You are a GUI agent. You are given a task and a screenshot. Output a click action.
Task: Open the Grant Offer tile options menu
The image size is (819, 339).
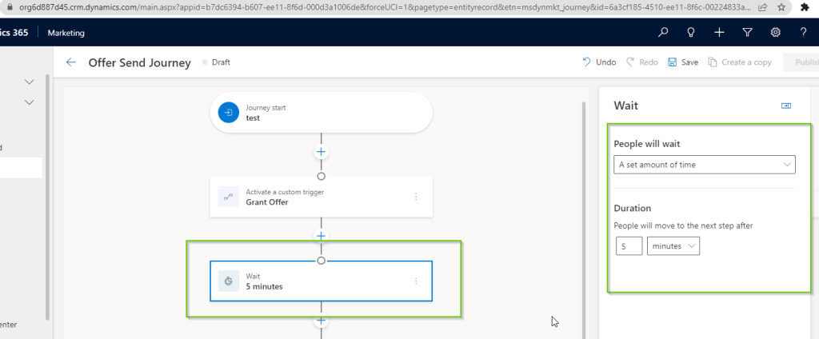[x=415, y=197]
